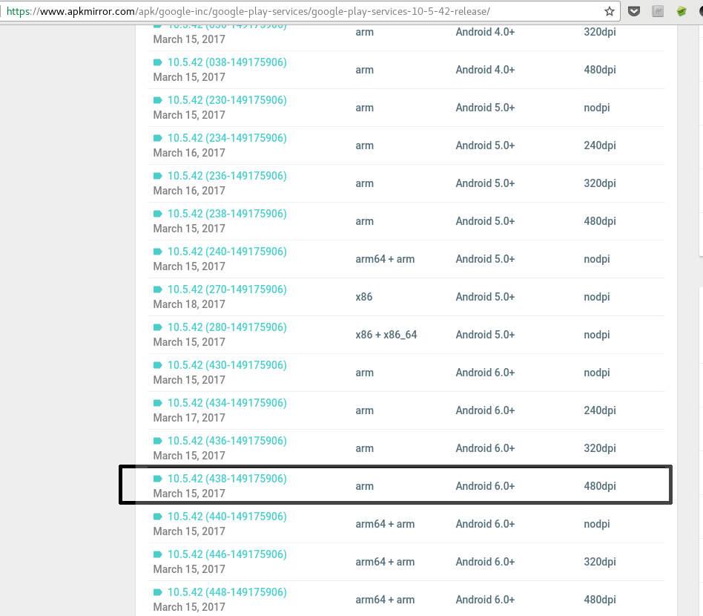
Task: Open the 10.5.42 (430-149175906) variant link
Action: (227, 365)
